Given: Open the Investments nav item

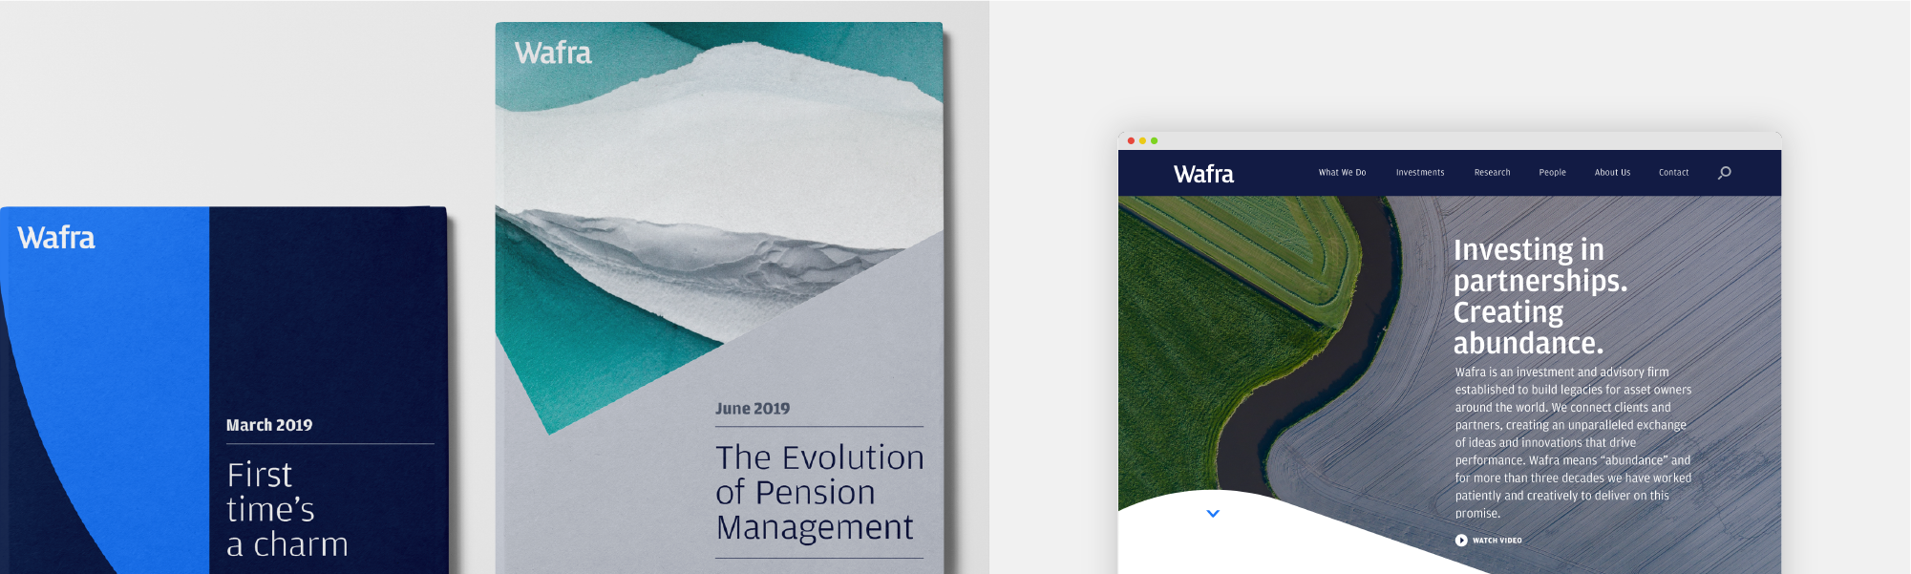Looking at the screenshot, I should tap(1420, 173).
